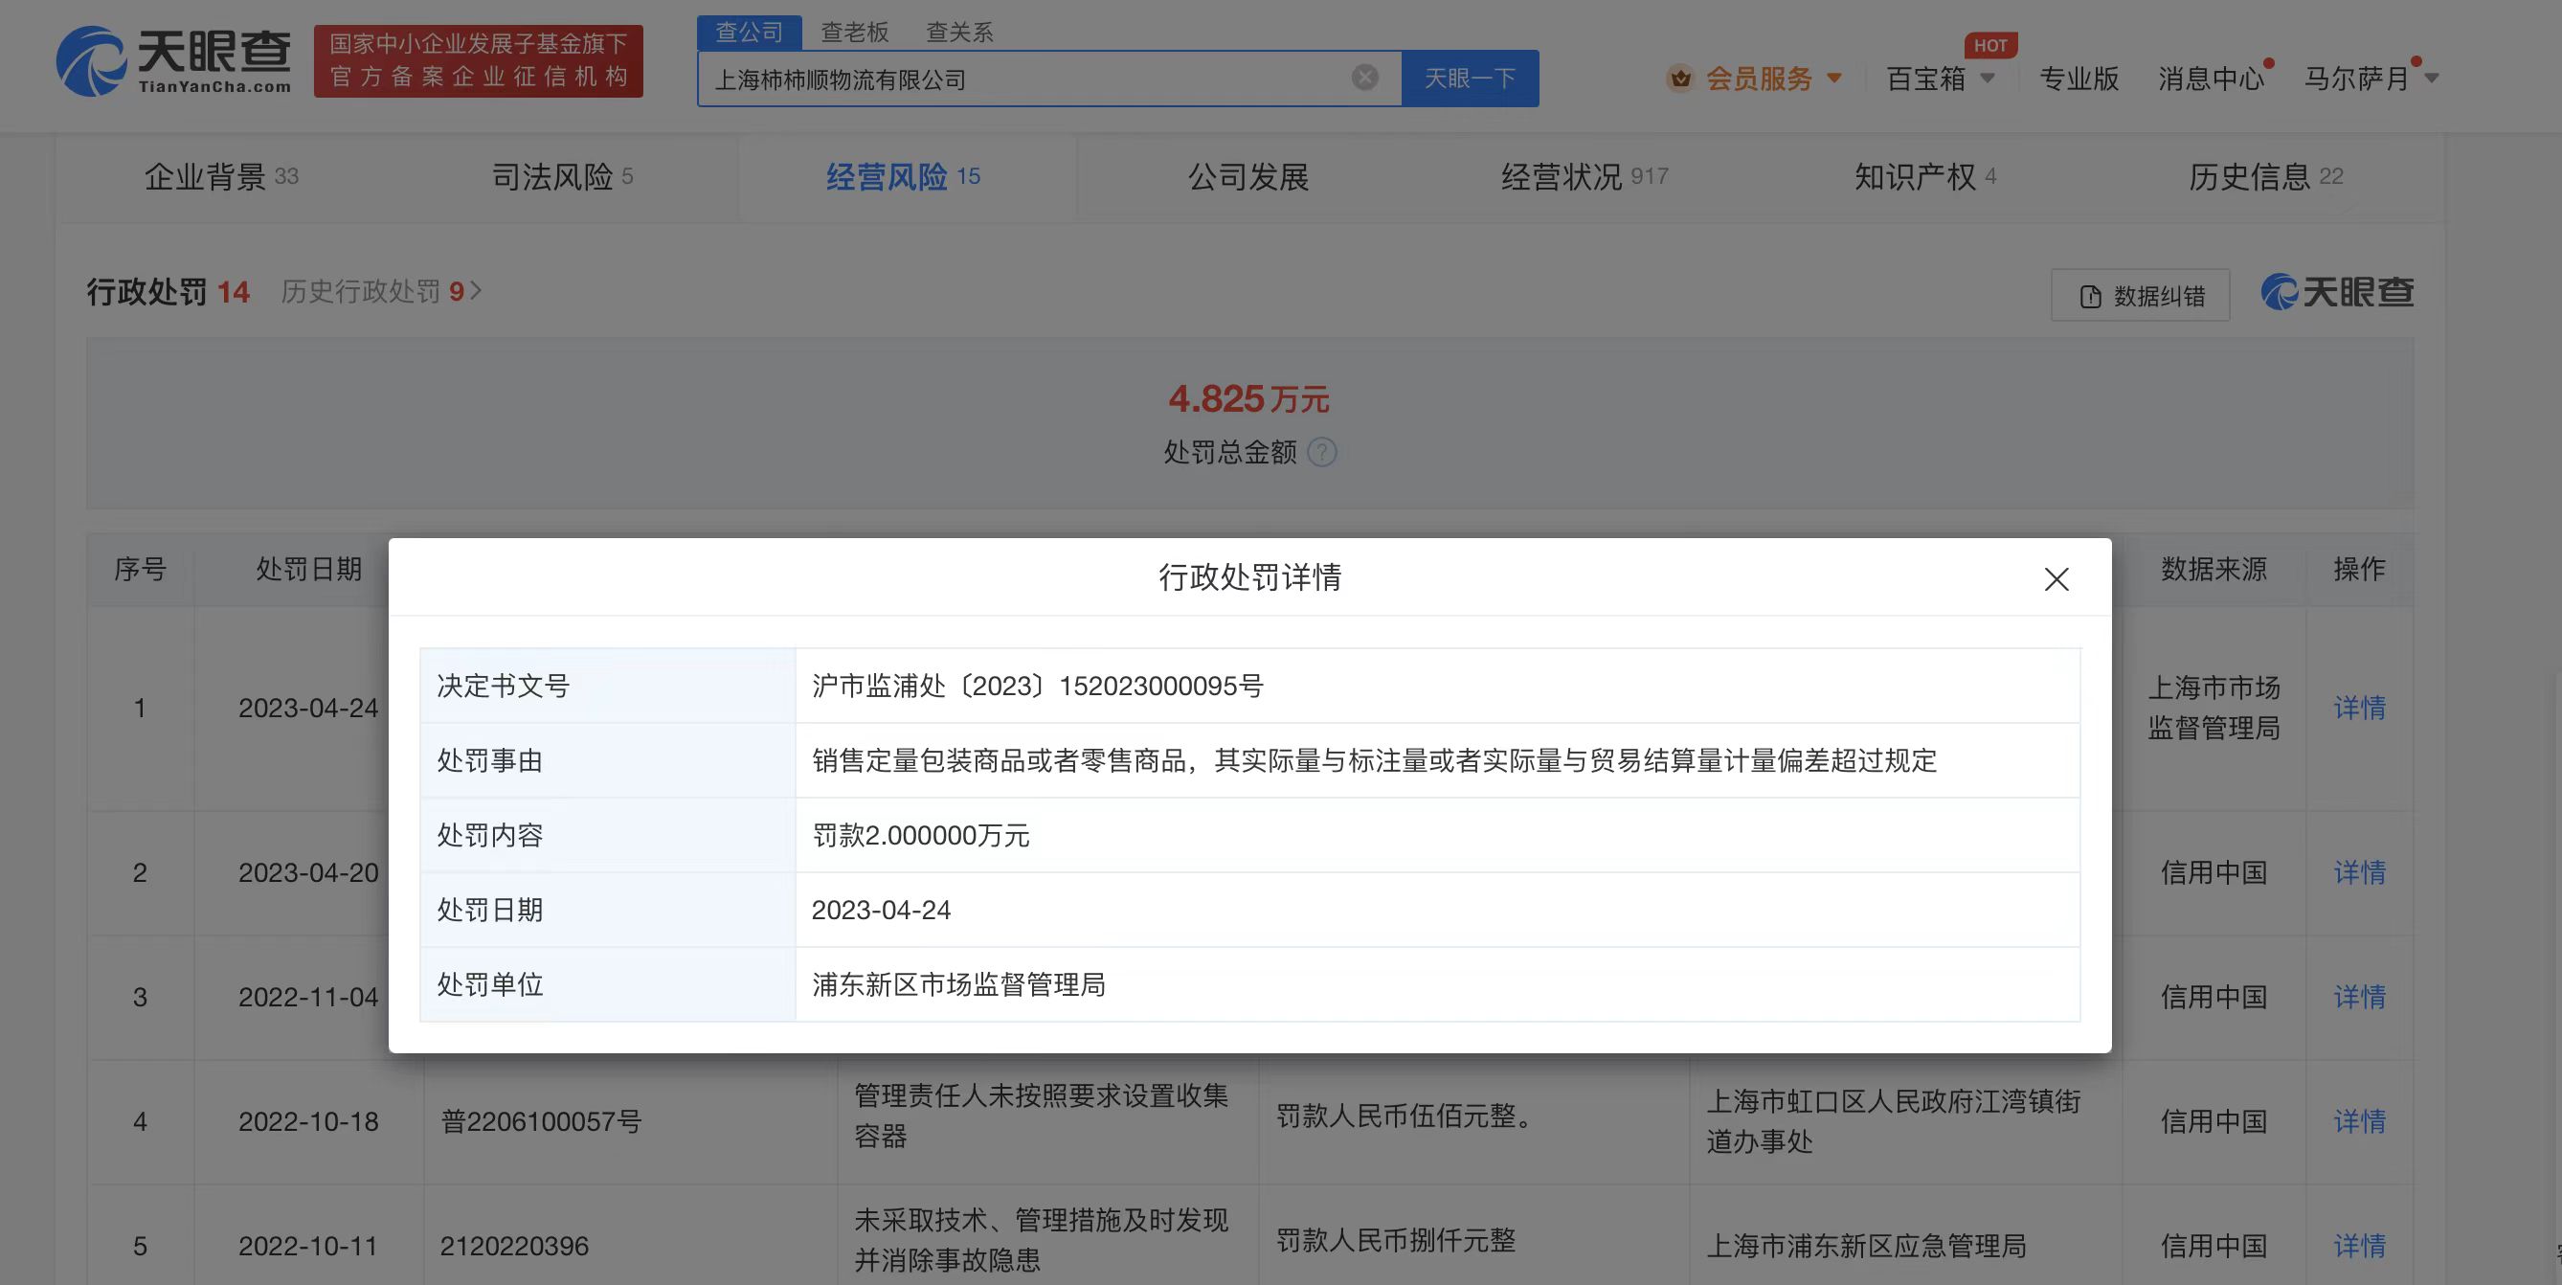The width and height of the screenshot is (2562, 1285).
Task: Expand the 会员服务 dropdown arrow
Action: coord(1835,79)
